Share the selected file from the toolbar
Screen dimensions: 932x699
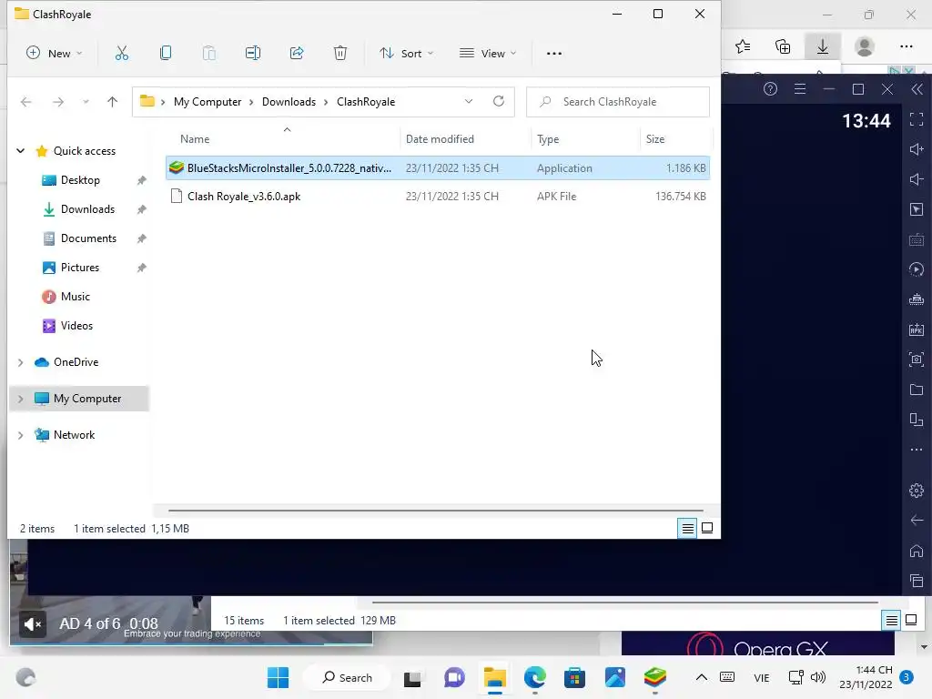tap(297, 54)
